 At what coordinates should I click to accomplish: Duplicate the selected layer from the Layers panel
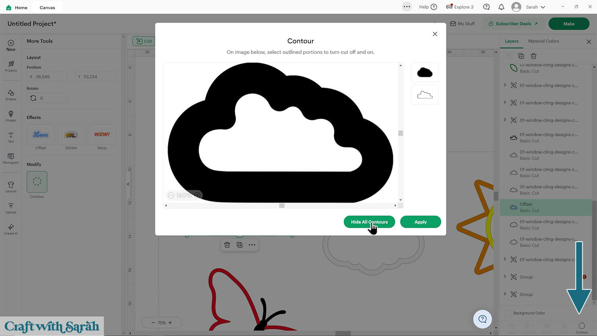pos(521,56)
